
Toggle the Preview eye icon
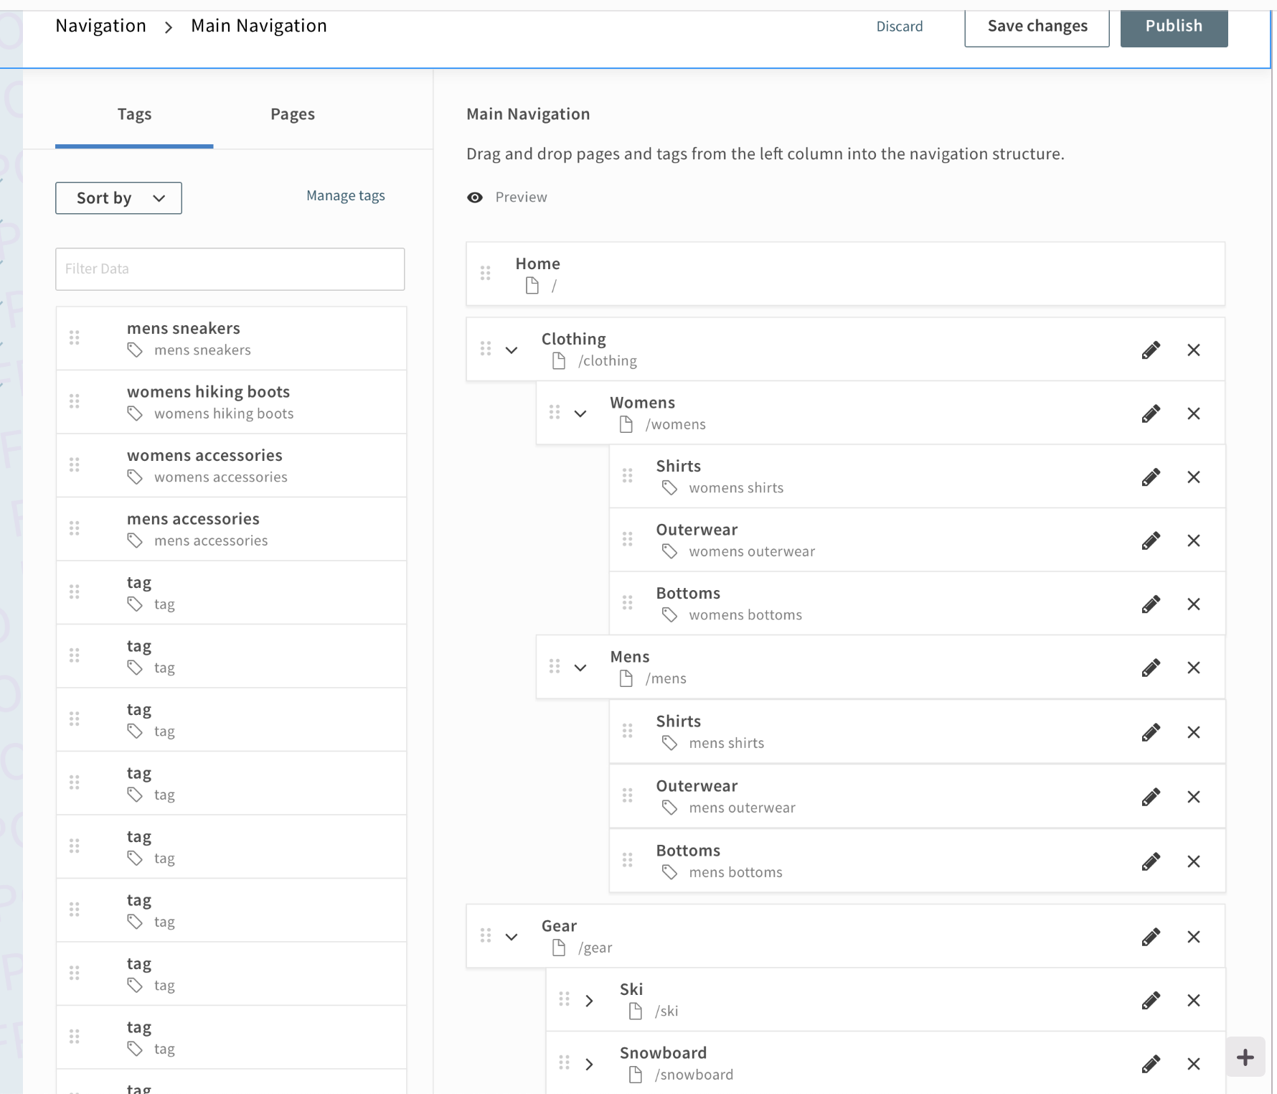point(475,197)
